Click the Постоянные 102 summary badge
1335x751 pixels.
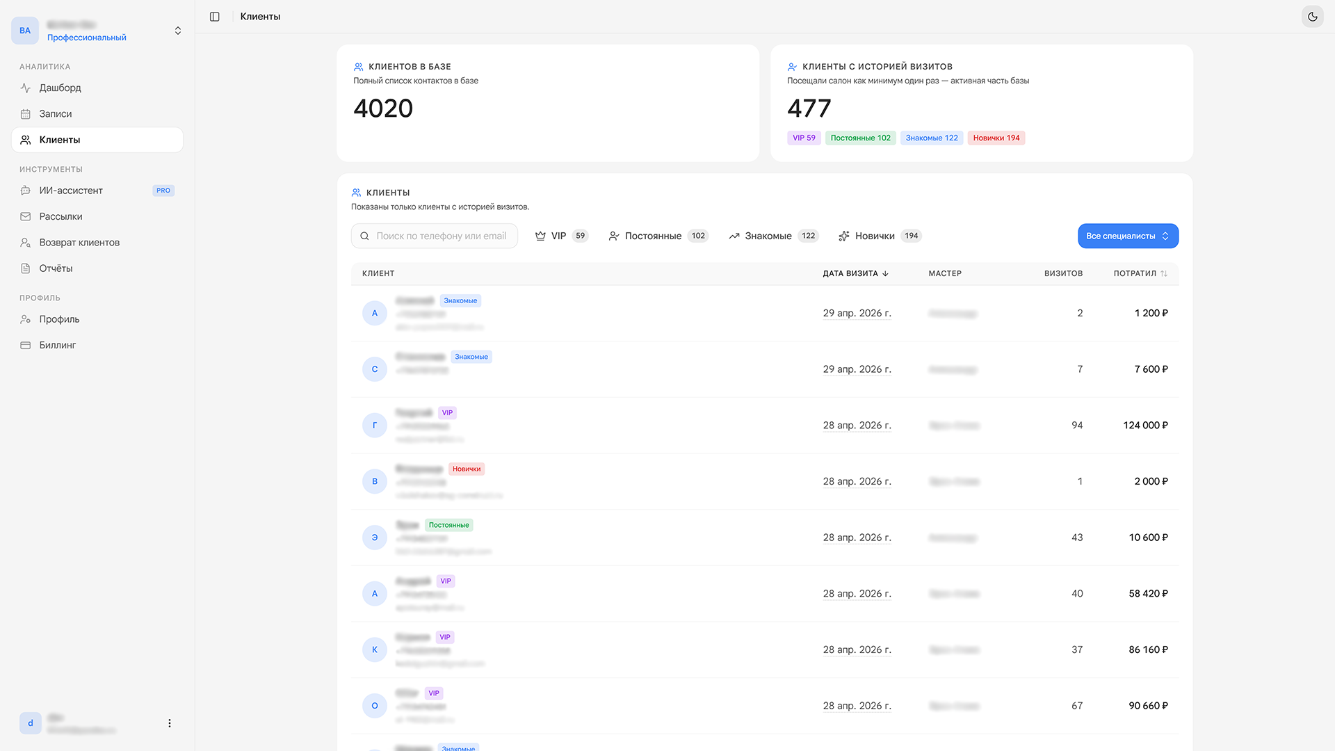click(x=860, y=138)
